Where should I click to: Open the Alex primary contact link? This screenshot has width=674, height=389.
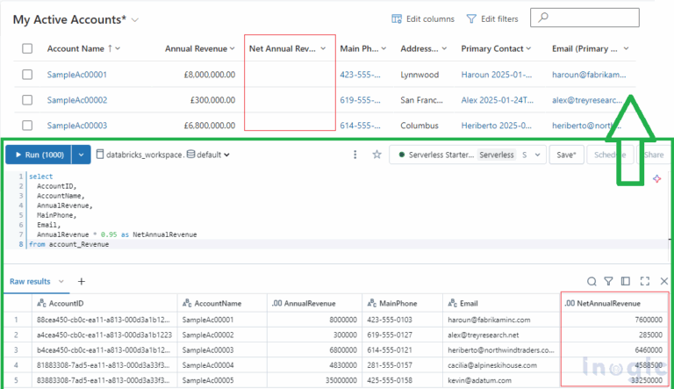(497, 100)
